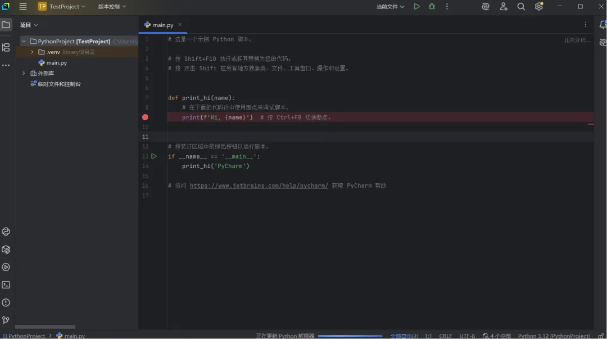This screenshot has height=339, width=607.
Task: Click the PyCharm logo icon
Action: pos(6,6)
